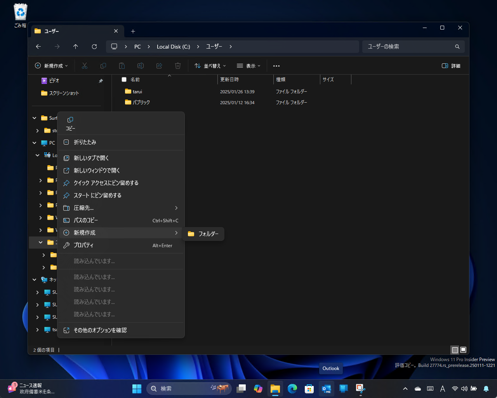Switch to compact view using status bar icon
497x398 pixels.
[x=455, y=350]
